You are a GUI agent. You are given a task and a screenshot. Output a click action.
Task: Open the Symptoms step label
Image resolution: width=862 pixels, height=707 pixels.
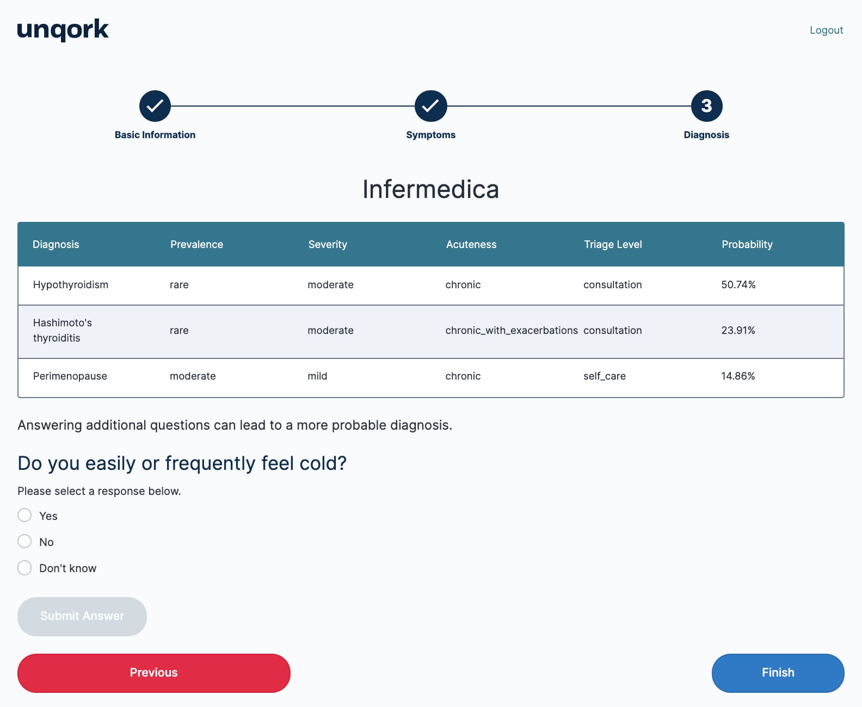[431, 135]
